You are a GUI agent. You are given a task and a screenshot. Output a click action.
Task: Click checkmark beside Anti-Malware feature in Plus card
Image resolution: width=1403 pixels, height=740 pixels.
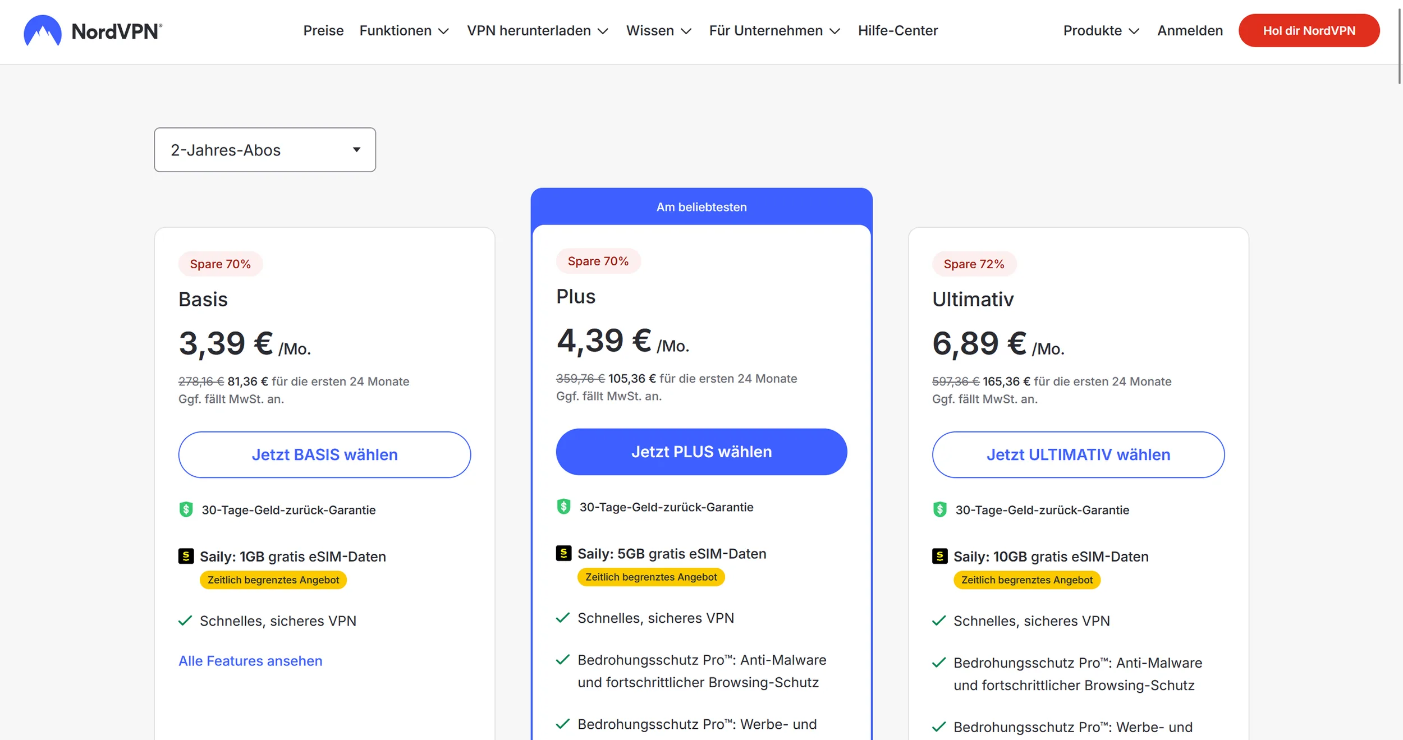(x=563, y=660)
